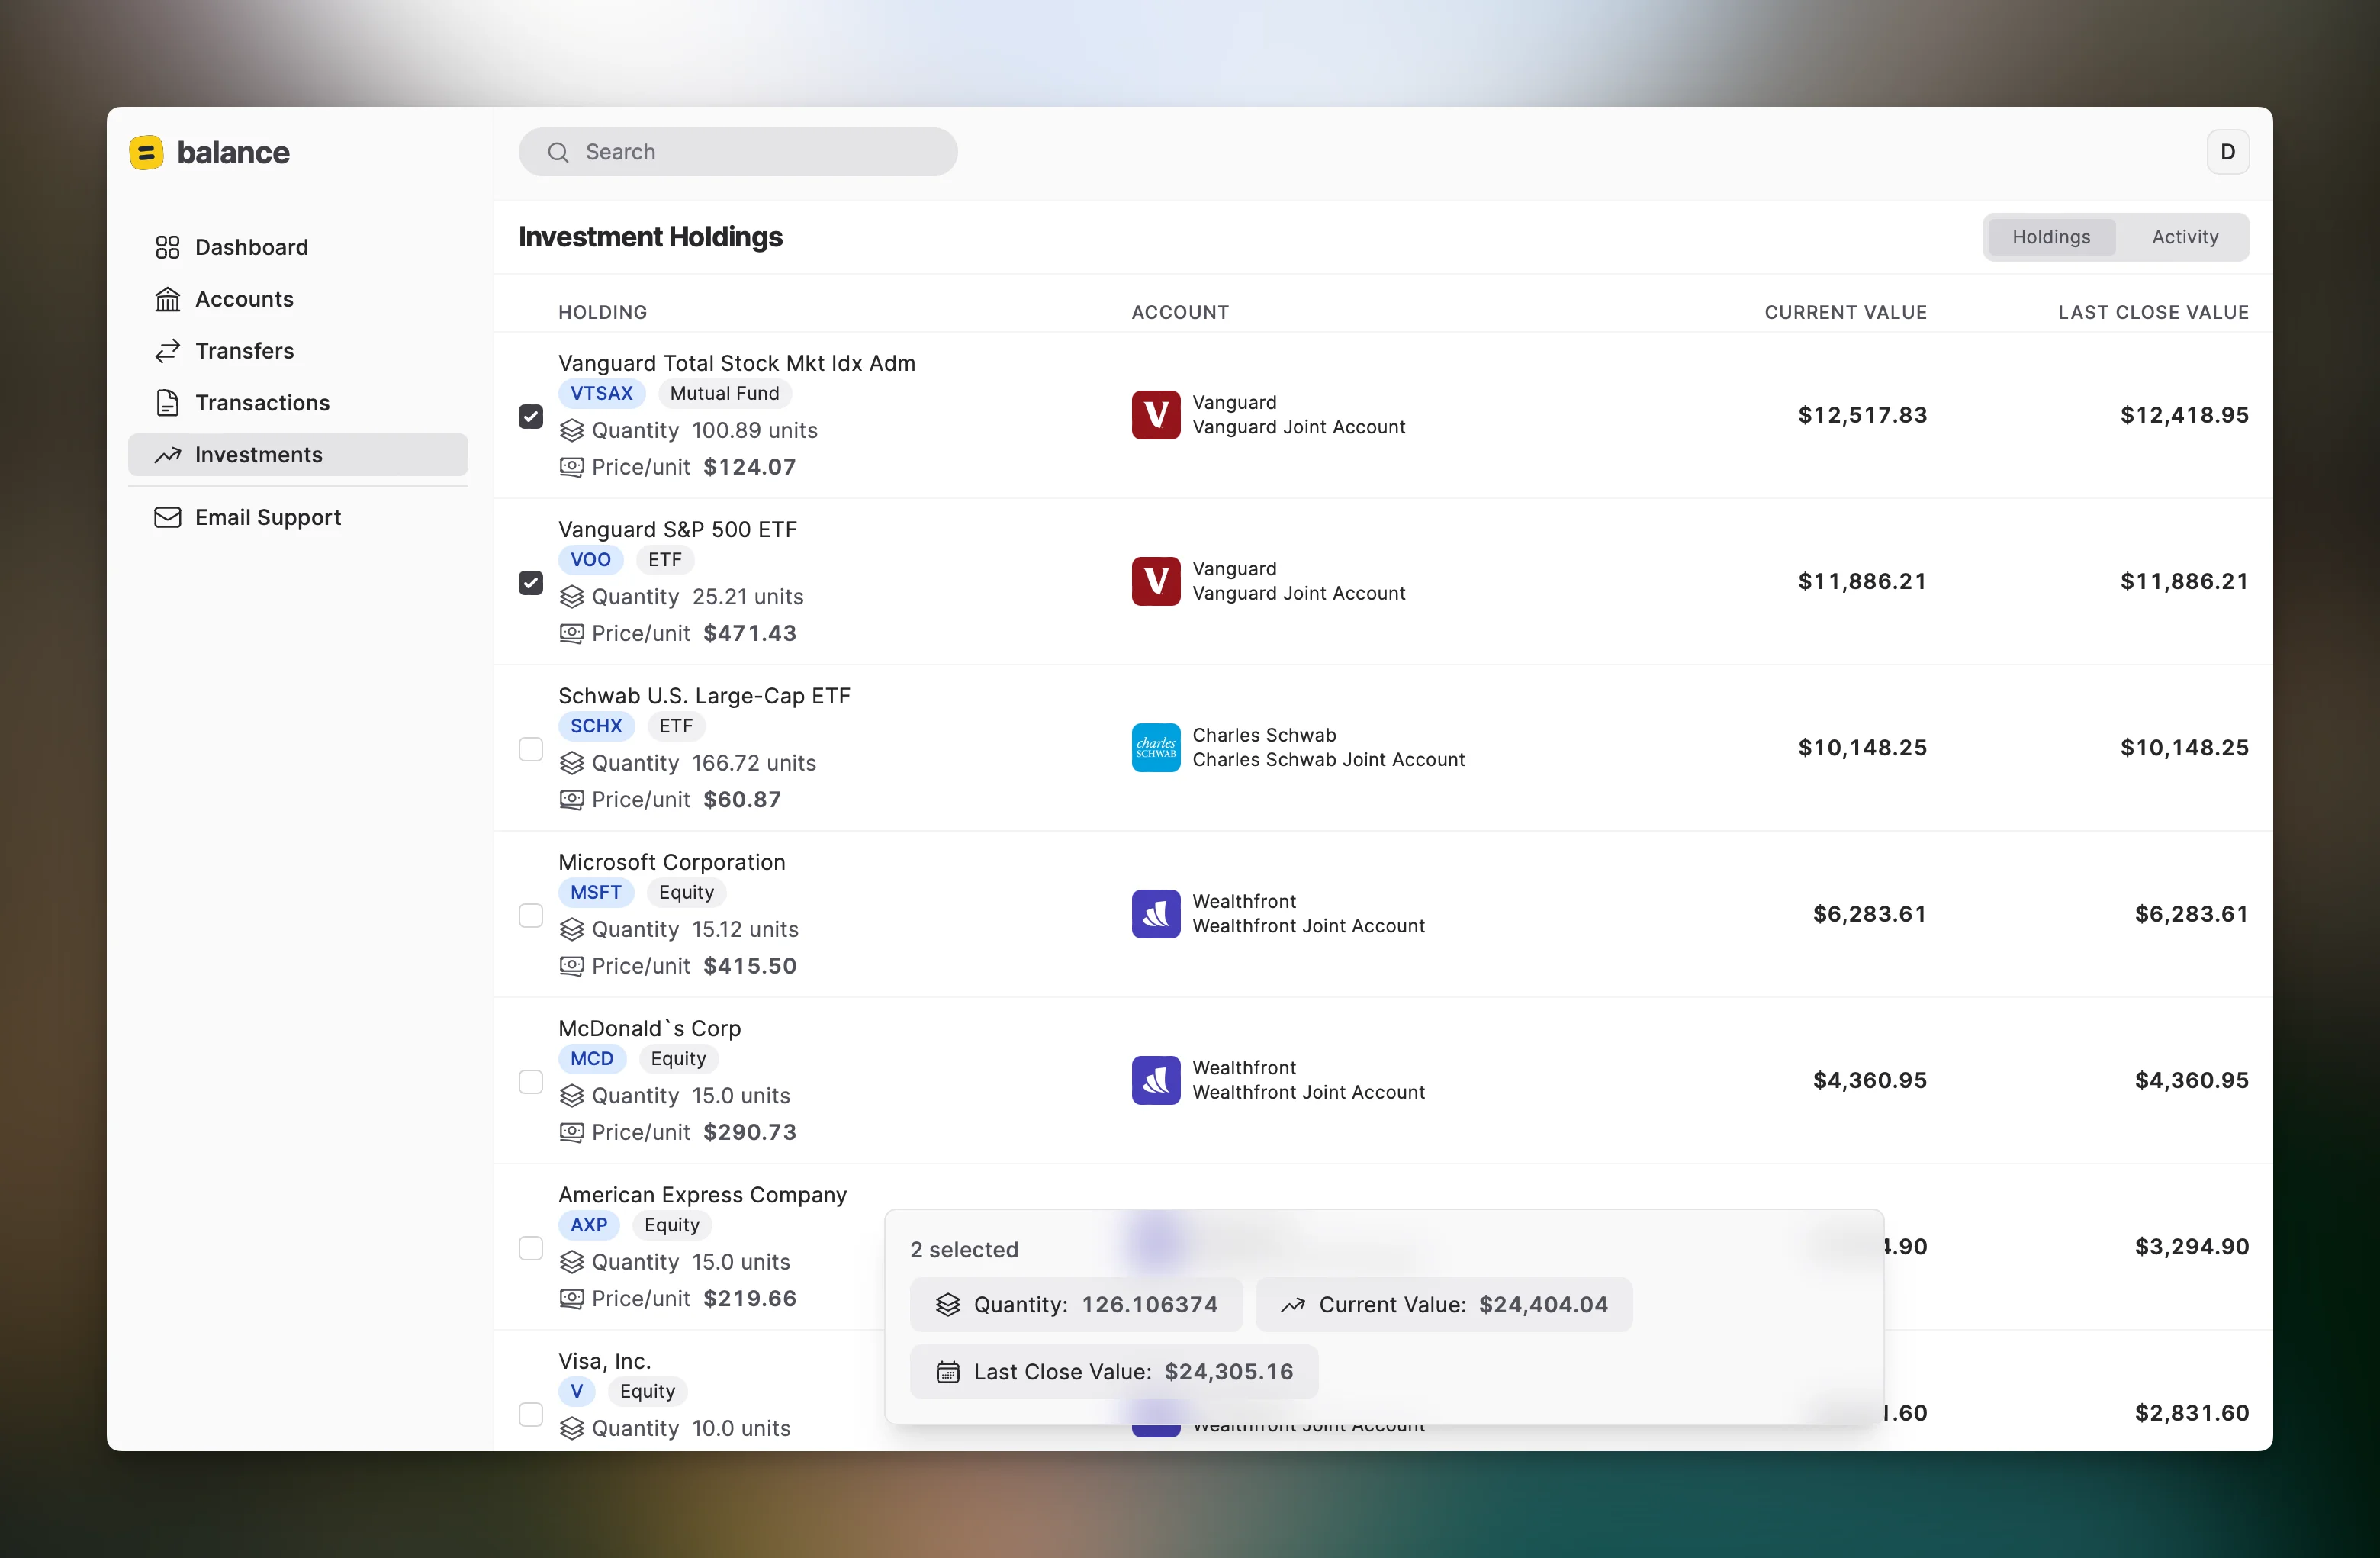Click the Vanguard logo beside VTSAX holding

(x=1156, y=414)
